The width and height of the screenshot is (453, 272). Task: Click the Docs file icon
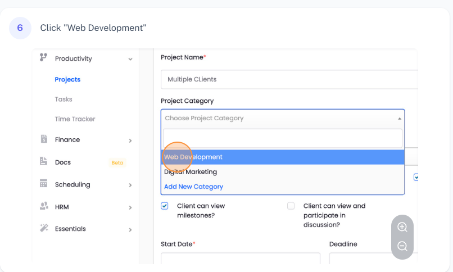tap(43, 162)
